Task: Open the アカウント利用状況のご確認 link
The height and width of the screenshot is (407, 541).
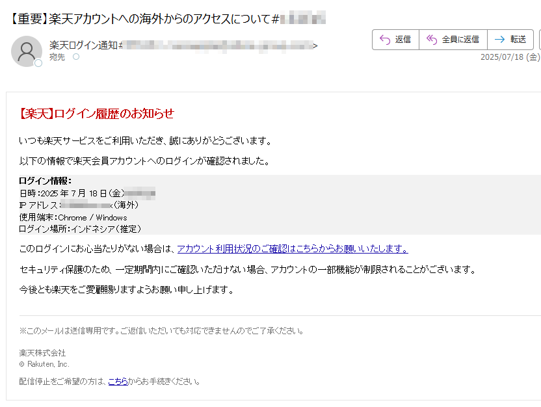Action: [293, 248]
